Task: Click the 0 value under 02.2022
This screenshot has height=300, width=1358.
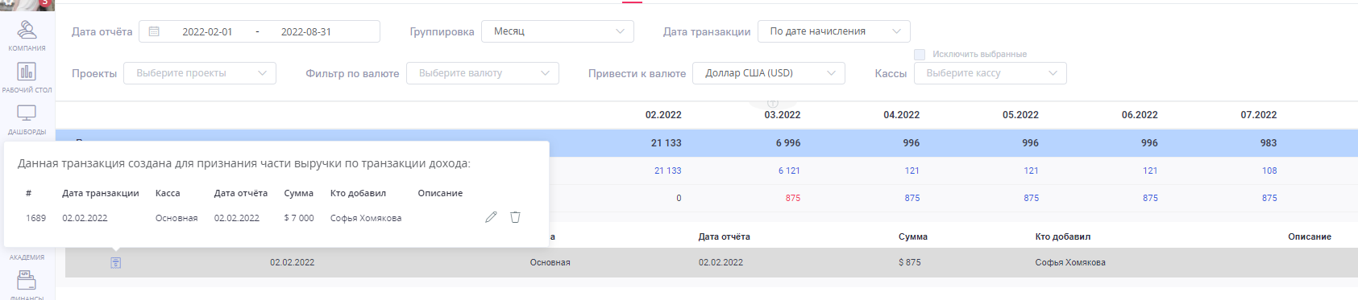Action: [x=679, y=198]
